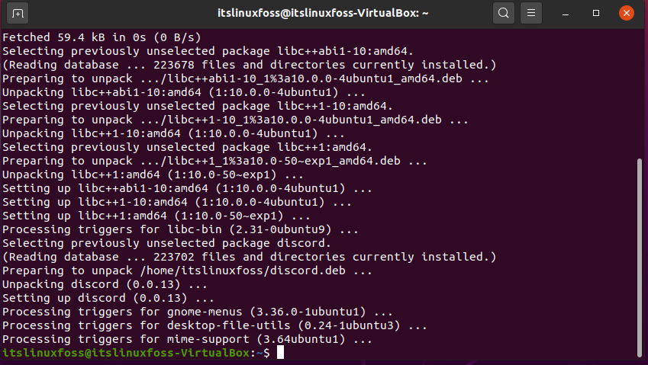Click the window title text in header bar
The width and height of the screenshot is (648, 365).
[323, 13]
